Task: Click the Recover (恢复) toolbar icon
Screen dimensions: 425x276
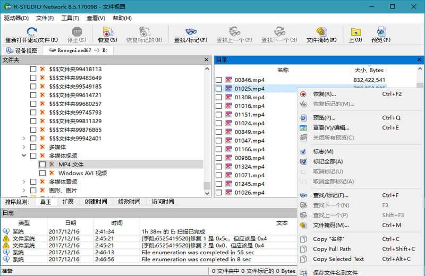Action: pyautogui.click(x=108, y=31)
